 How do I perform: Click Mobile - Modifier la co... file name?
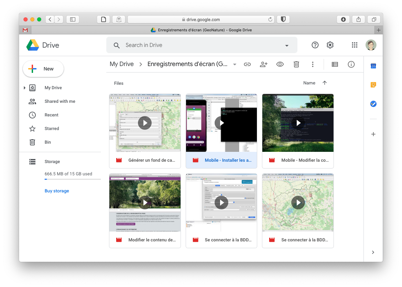pos(305,160)
